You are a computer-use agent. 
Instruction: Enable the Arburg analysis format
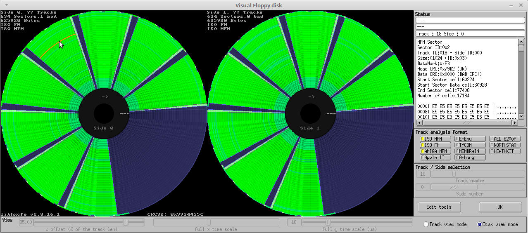click(471, 158)
